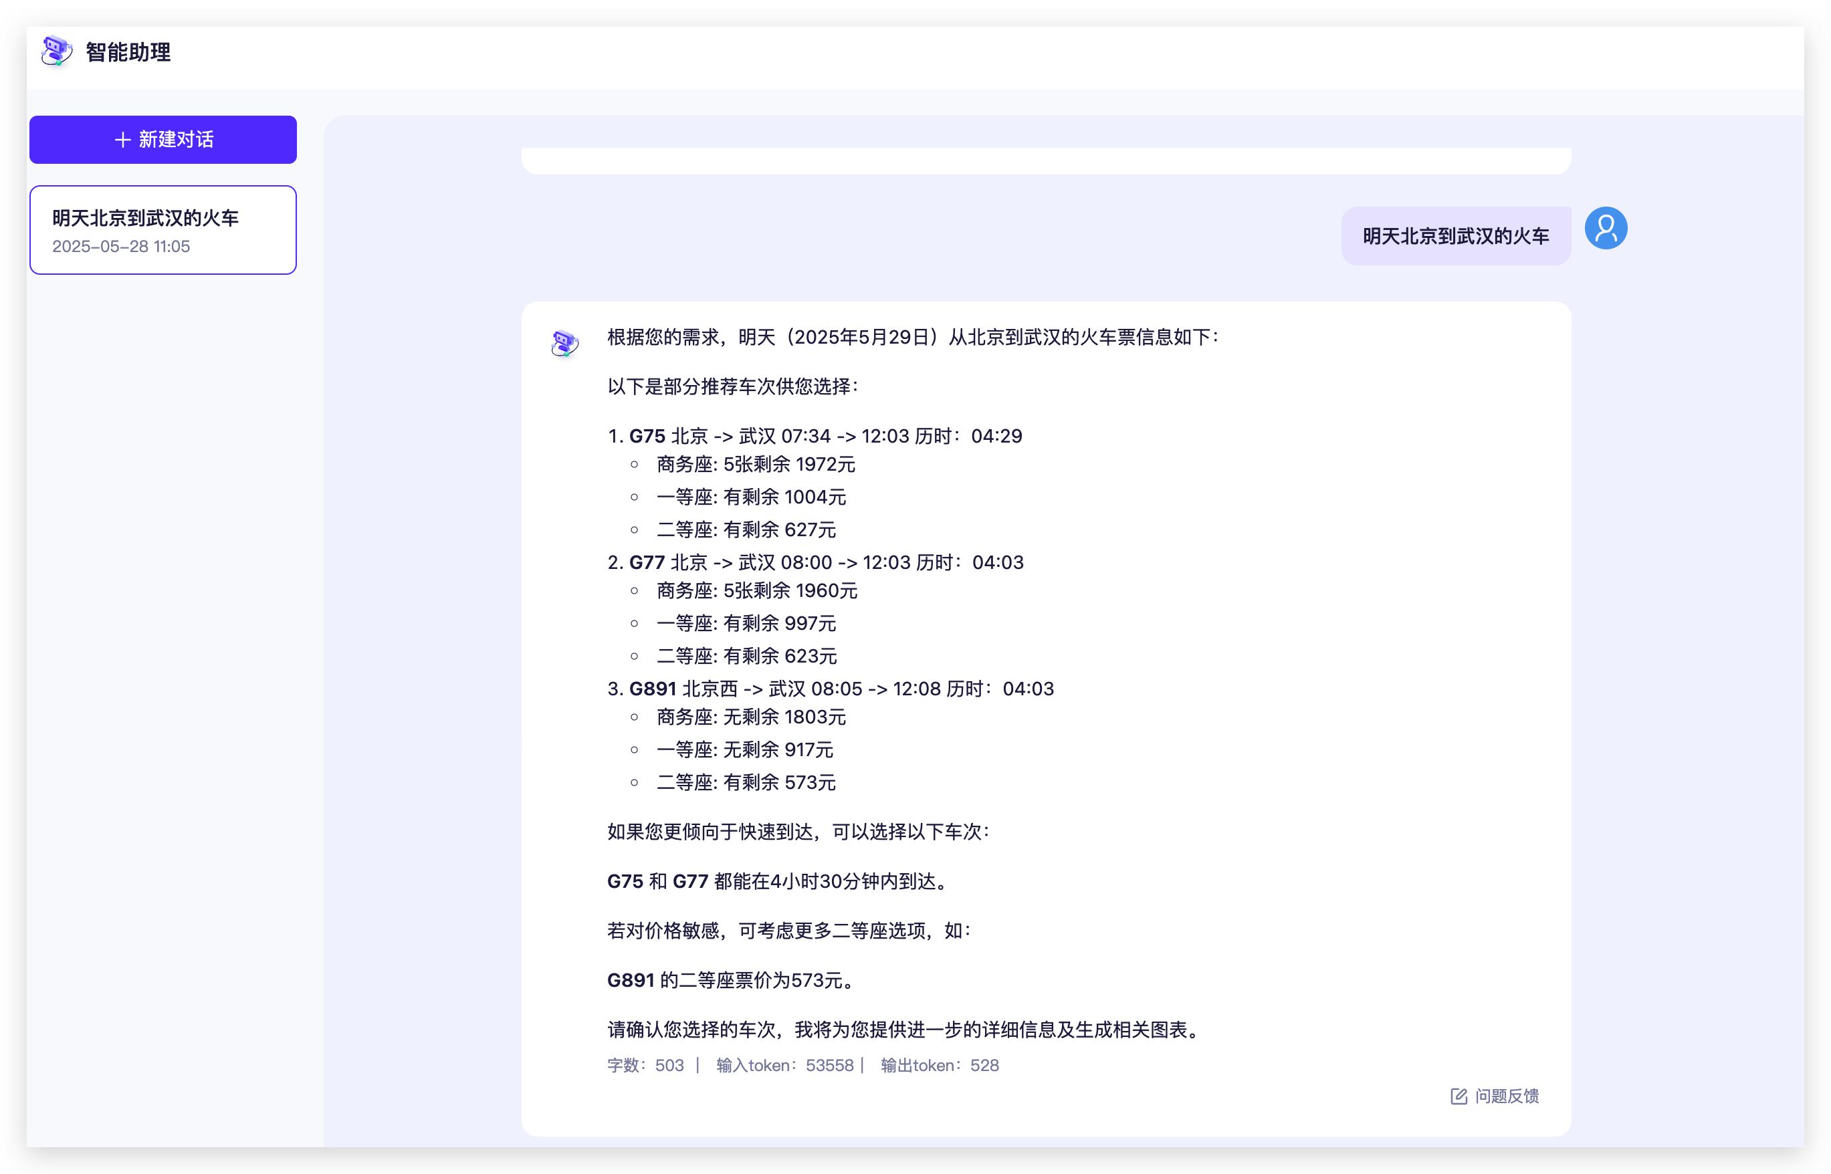Click the 智能助理 robot logo in header
The height and width of the screenshot is (1174, 1831).
(x=56, y=51)
